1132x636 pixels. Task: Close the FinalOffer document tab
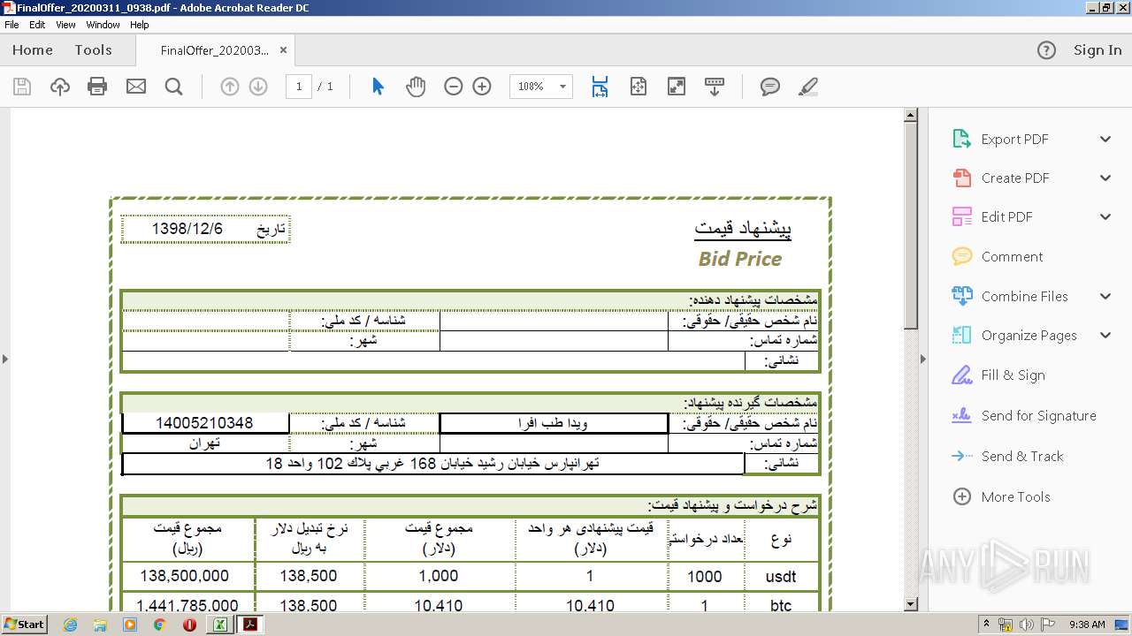pyautogui.click(x=283, y=50)
